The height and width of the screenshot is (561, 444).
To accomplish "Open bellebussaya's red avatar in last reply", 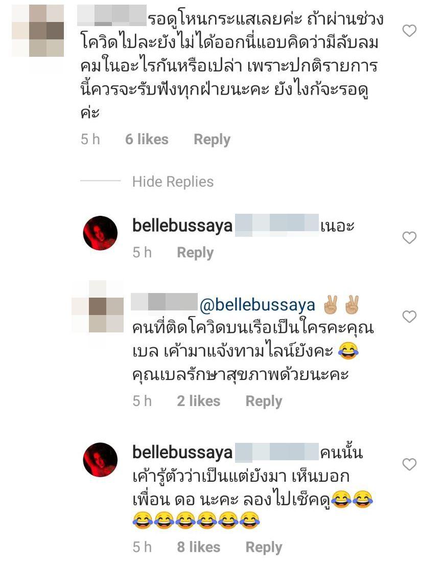I will point(100,460).
